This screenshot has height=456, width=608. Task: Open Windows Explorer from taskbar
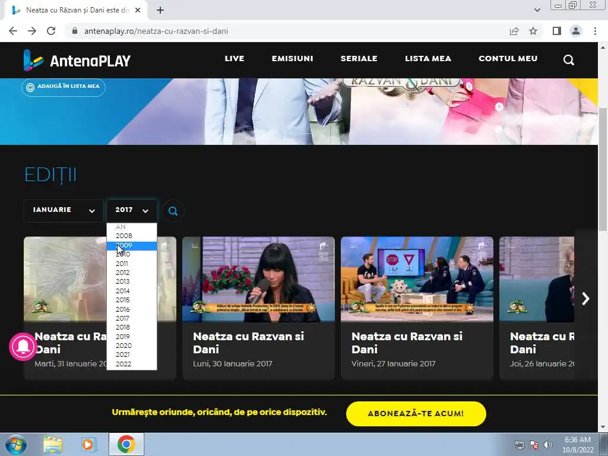point(53,444)
